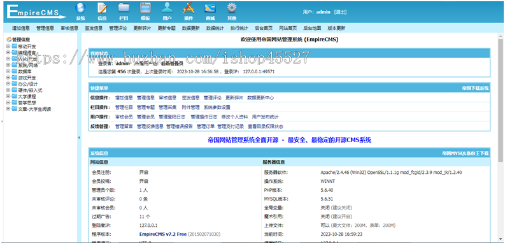Screen dimensions: 505x244
Task: Open 版本更新 in the navigation bar
Action: [x=336, y=28]
